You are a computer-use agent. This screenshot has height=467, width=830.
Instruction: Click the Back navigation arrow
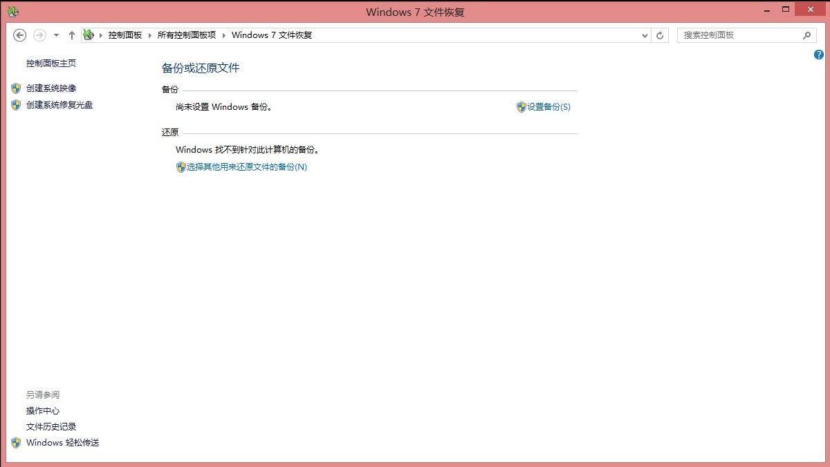pyautogui.click(x=20, y=35)
